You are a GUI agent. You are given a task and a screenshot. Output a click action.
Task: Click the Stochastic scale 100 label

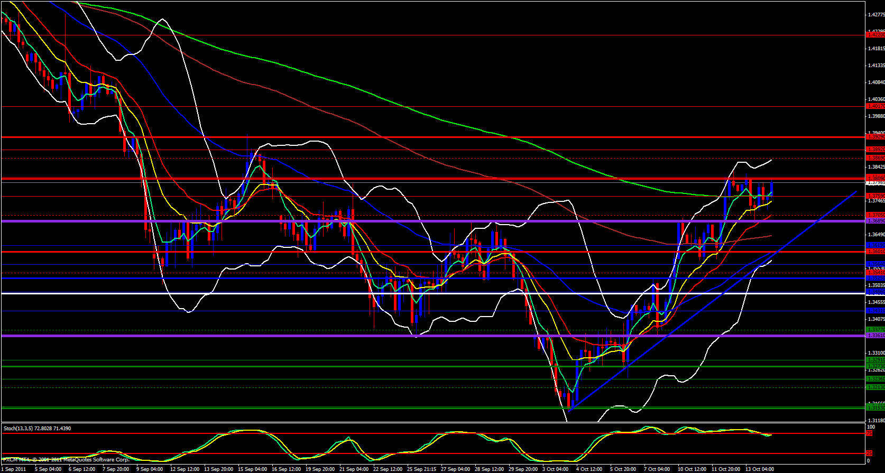click(871, 427)
